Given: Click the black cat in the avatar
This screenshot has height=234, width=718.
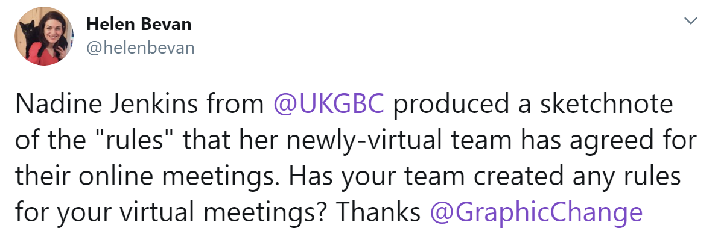Looking at the screenshot, I should pos(28,34).
